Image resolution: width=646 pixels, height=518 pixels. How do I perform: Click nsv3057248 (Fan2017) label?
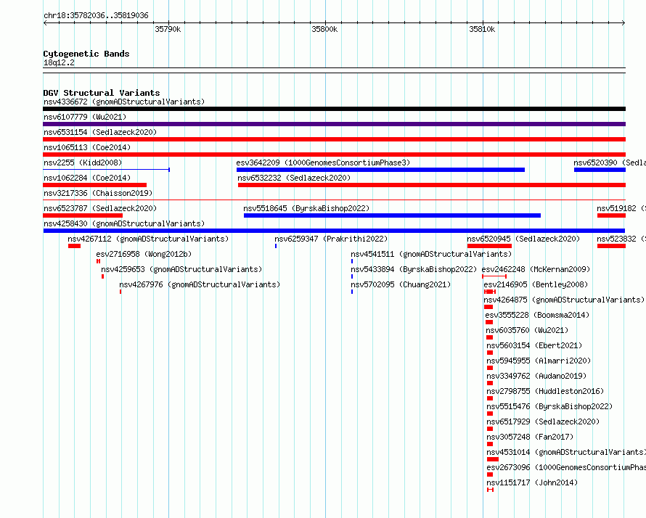tap(530, 437)
